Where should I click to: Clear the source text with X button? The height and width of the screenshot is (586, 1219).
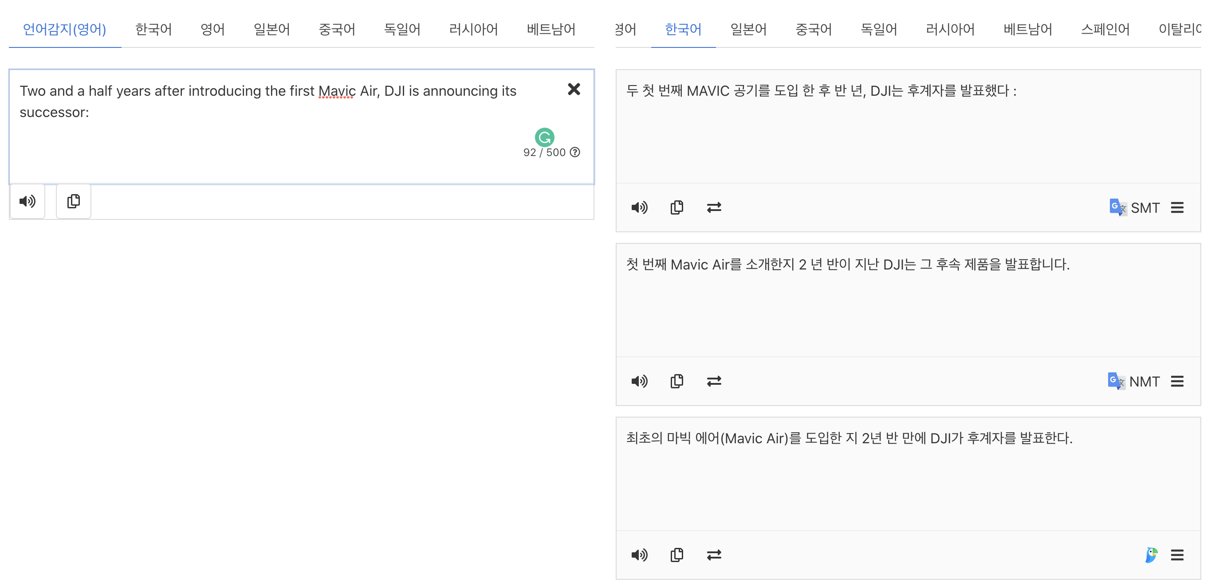pos(574,89)
